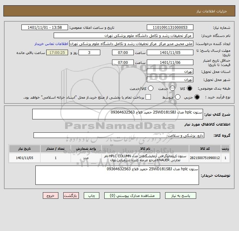Click the quantity cell showing 1

point(56,158)
